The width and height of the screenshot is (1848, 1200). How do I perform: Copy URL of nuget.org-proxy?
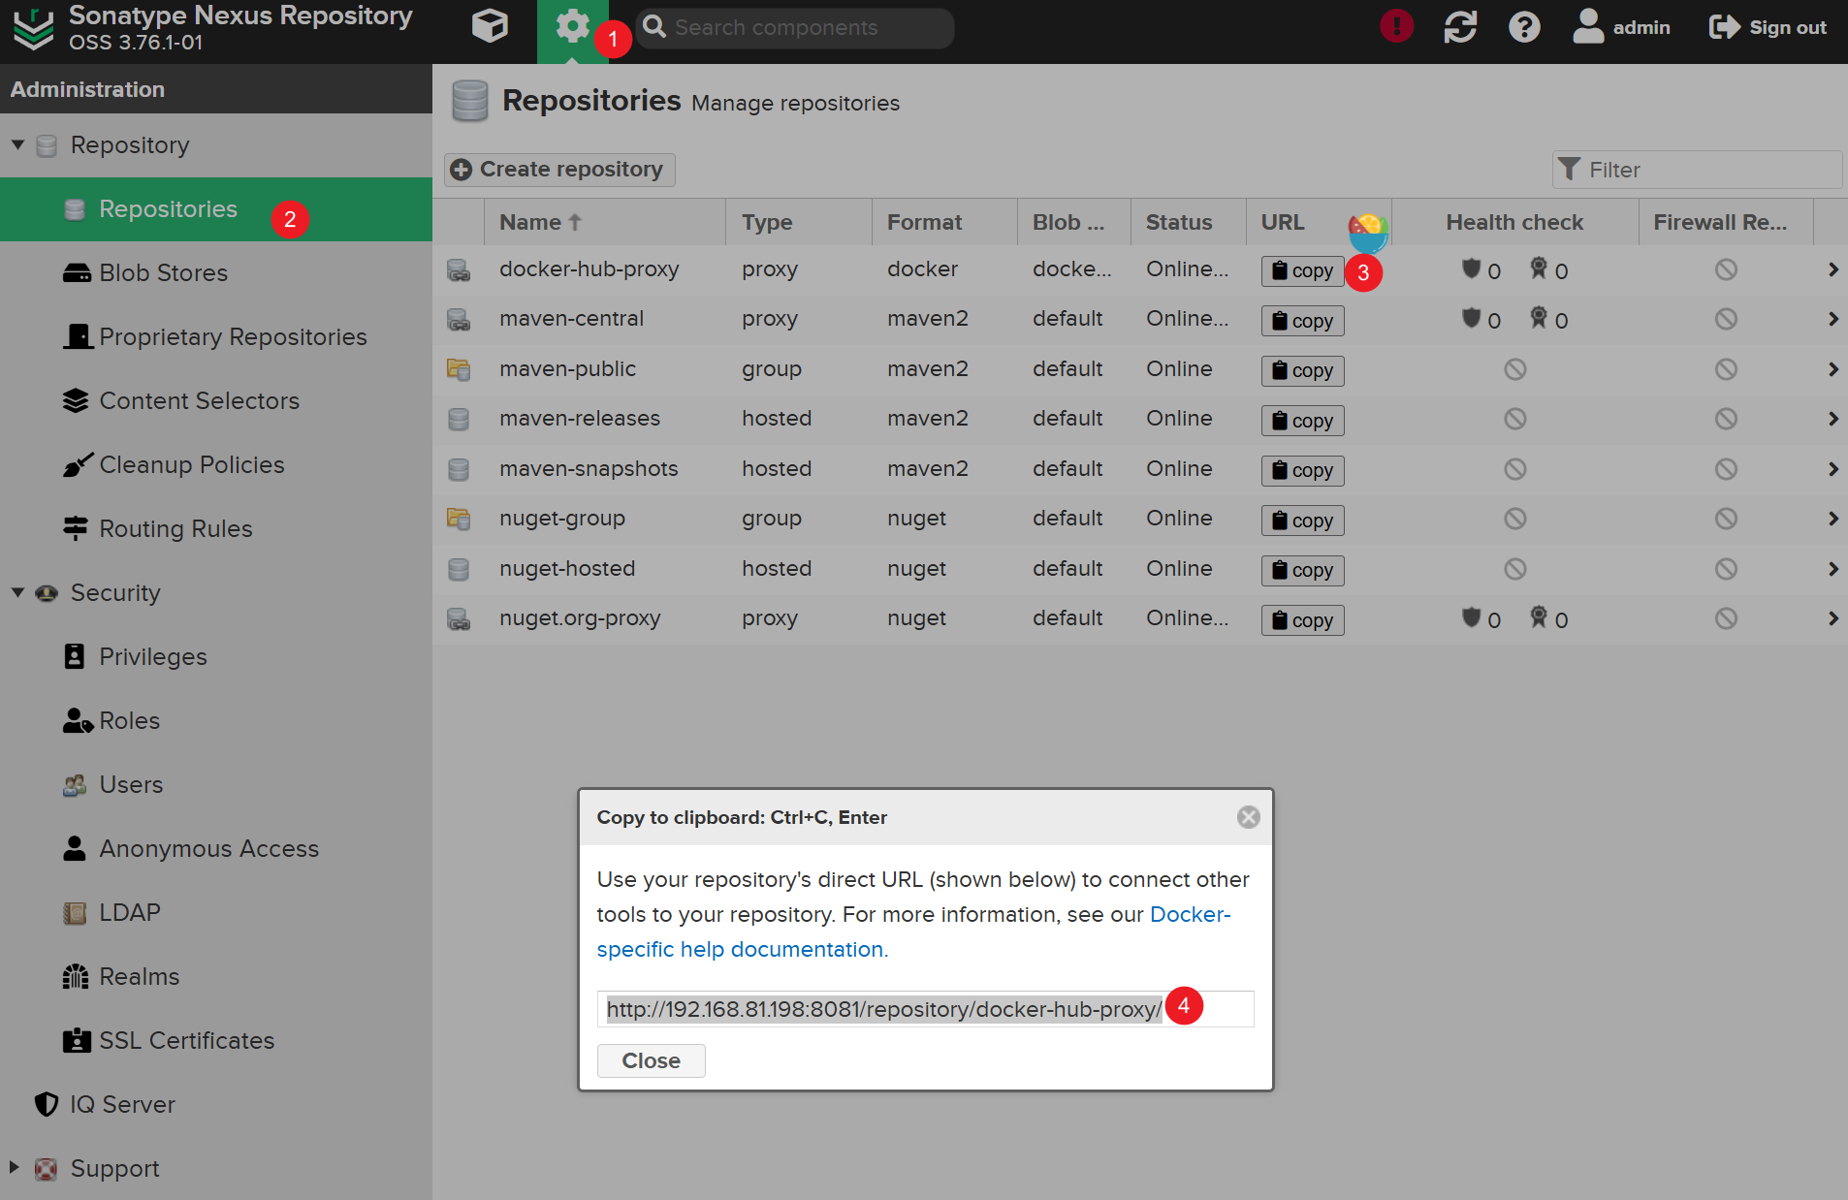[1302, 620]
